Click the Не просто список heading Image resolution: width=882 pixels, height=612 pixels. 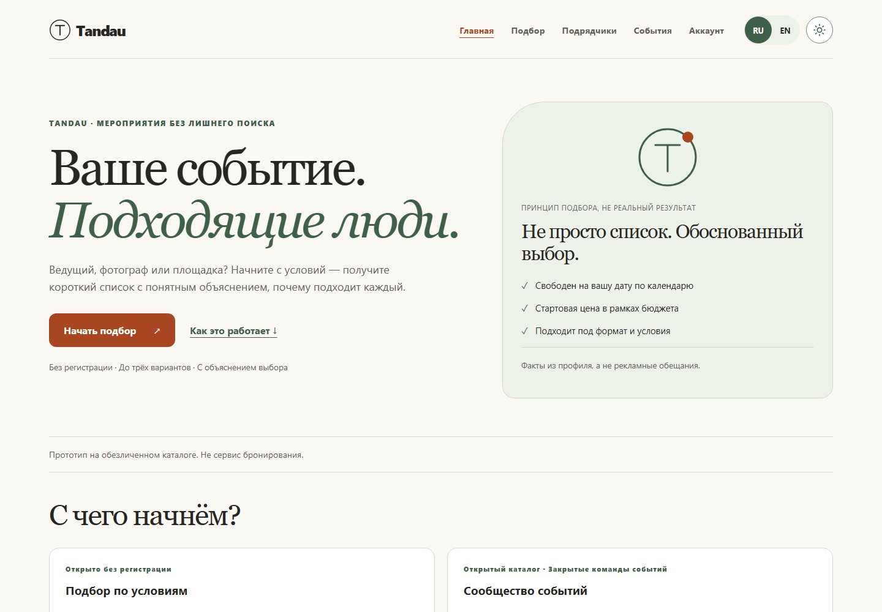(x=662, y=242)
